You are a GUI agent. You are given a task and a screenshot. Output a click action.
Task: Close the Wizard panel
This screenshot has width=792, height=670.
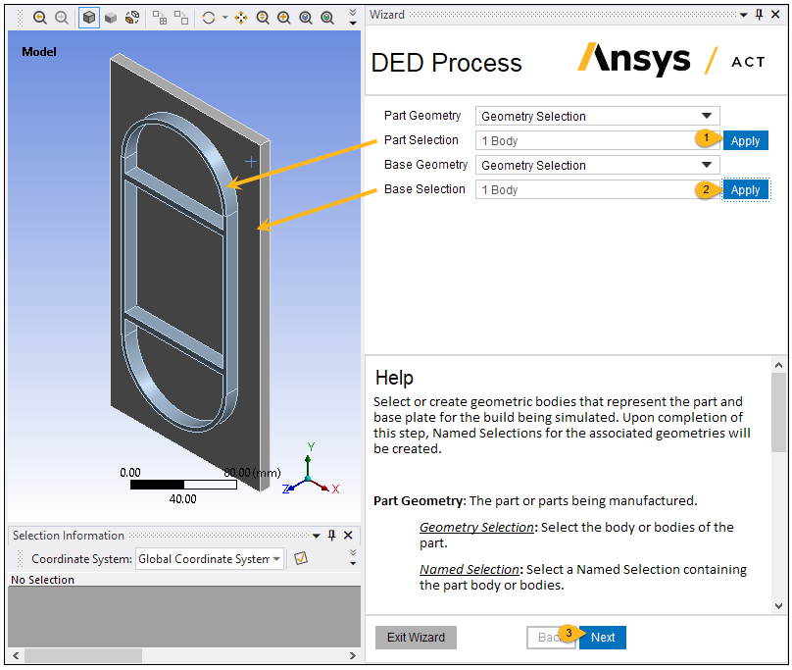pyautogui.click(x=775, y=15)
